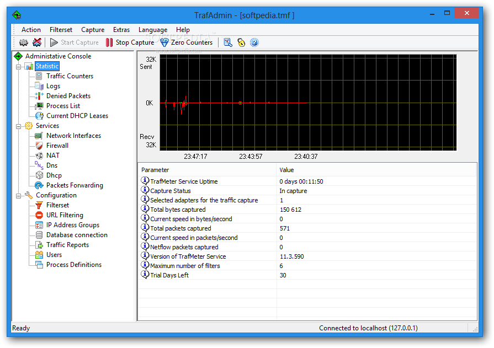Select the Parameter column header
This screenshot has width=494, height=348.
click(x=208, y=170)
